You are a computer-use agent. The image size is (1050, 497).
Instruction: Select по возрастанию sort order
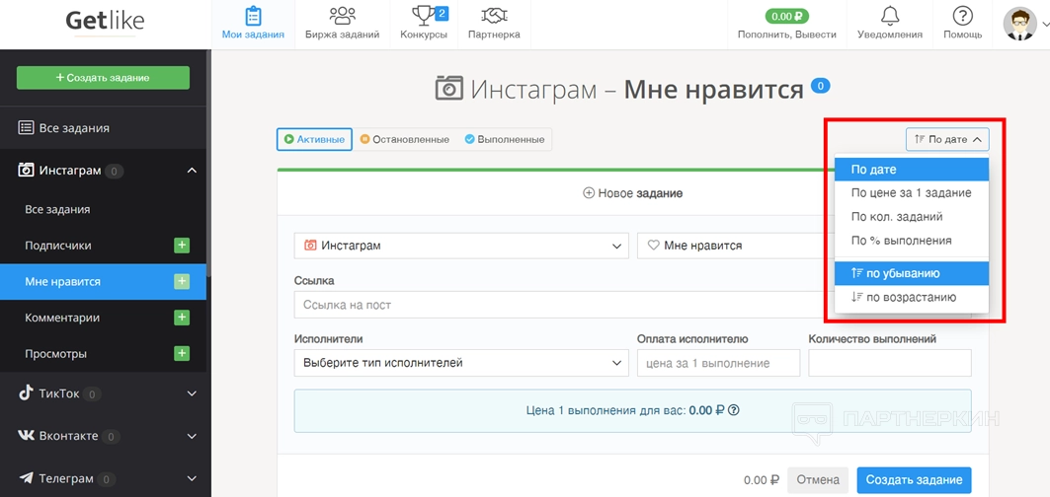tap(912, 297)
